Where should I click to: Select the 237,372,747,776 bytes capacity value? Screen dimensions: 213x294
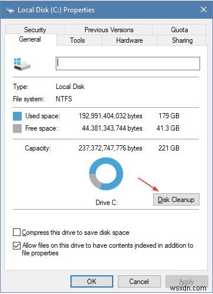(110, 148)
